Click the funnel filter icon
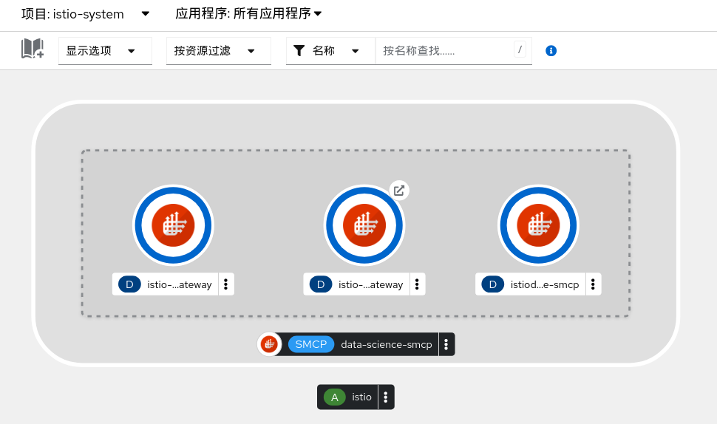 (299, 51)
